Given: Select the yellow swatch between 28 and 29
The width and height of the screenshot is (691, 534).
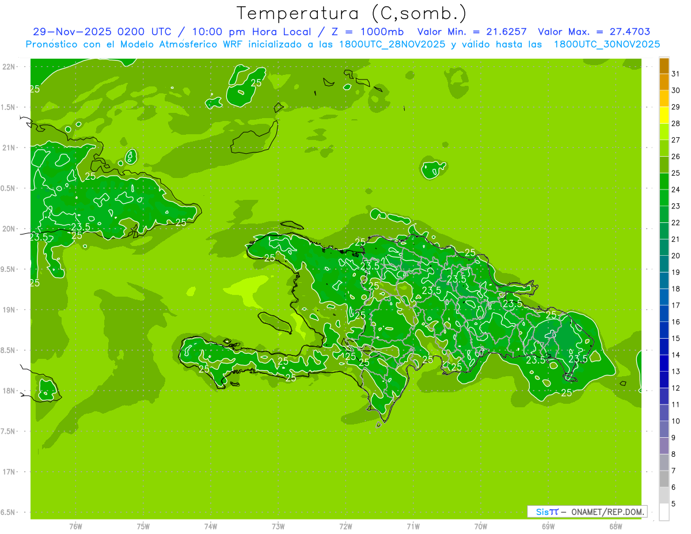Looking at the screenshot, I should [x=664, y=115].
